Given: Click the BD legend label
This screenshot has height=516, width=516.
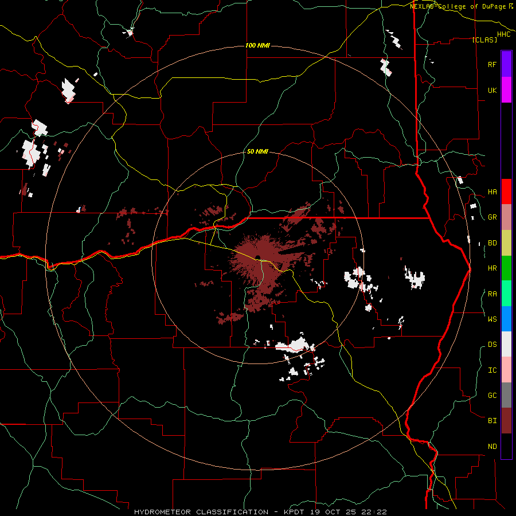Looking at the screenshot, I should tap(492, 243).
